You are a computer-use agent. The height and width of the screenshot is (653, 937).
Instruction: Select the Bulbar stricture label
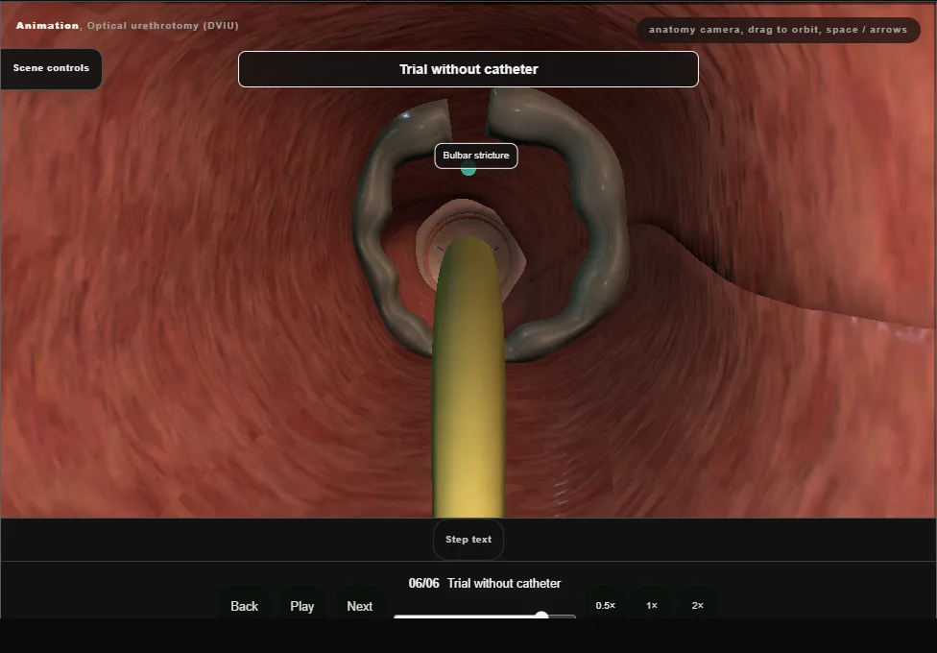[x=476, y=156]
